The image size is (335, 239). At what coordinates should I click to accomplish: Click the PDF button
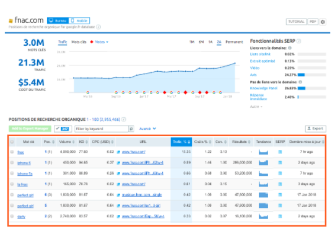tap(313, 22)
